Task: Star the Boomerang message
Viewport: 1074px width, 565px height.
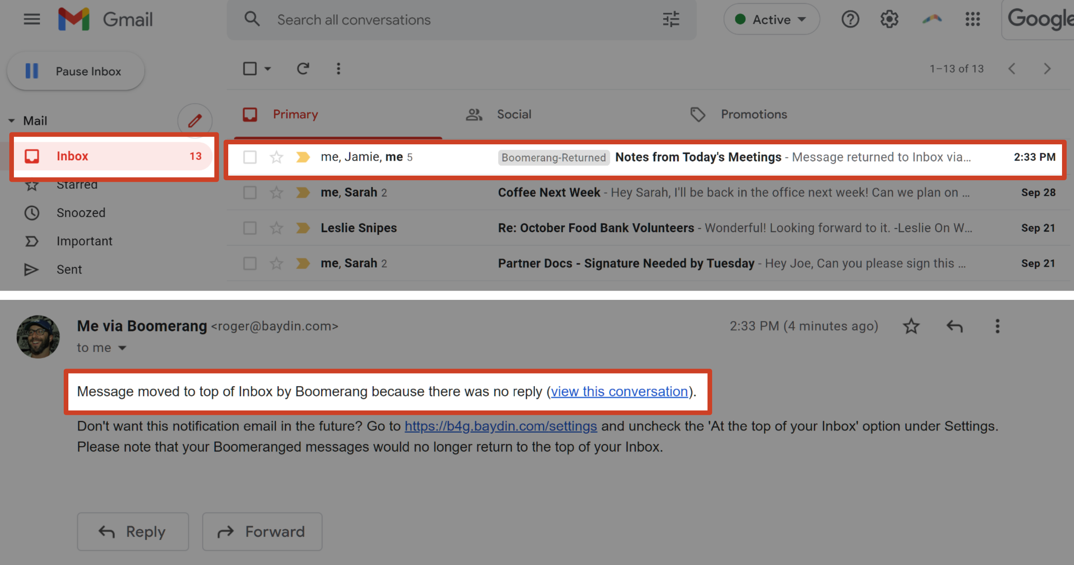Action: (x=911, y=326)
